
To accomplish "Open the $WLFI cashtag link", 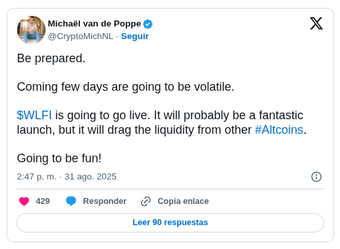I will tap(34, 115).
